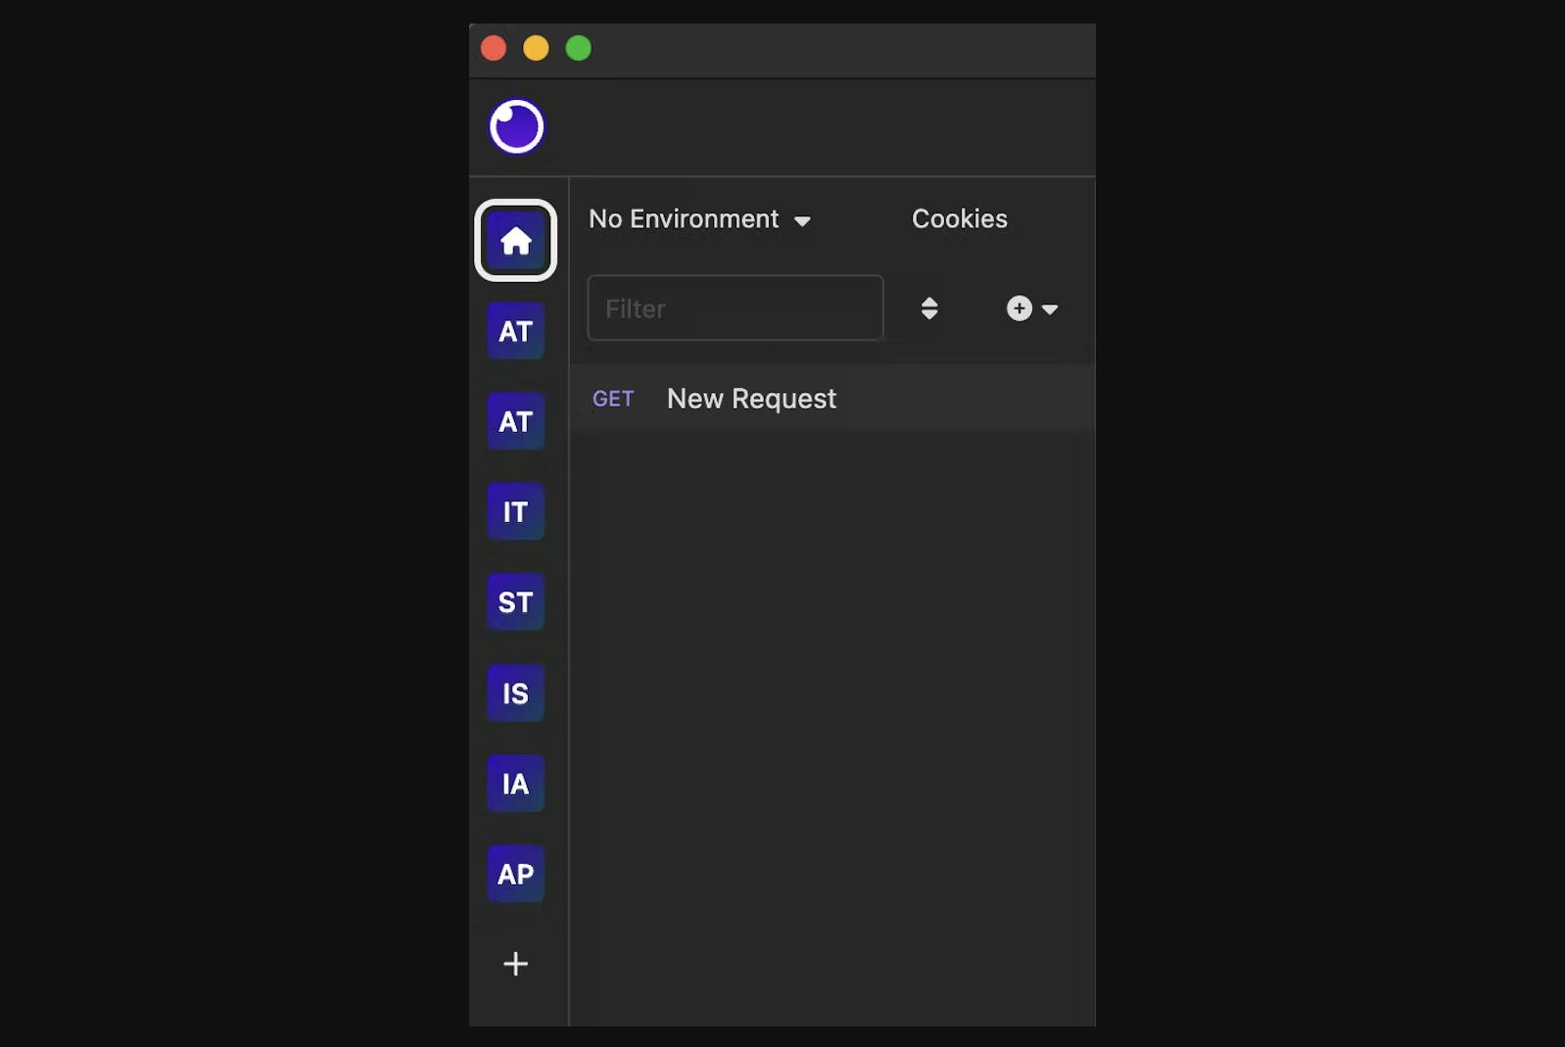1565x1047 pixels.
Task: Select the New Request item
Action: 751,399
